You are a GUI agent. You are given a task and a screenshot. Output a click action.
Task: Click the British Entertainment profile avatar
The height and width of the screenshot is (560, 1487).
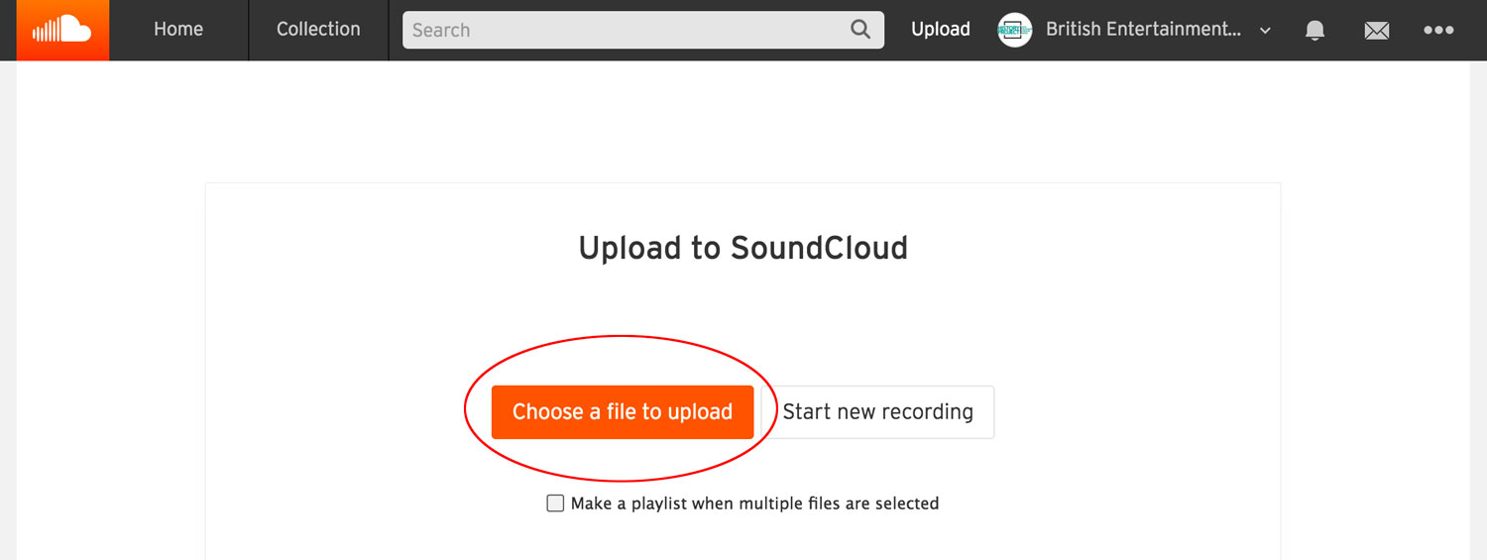[1014, 30]
